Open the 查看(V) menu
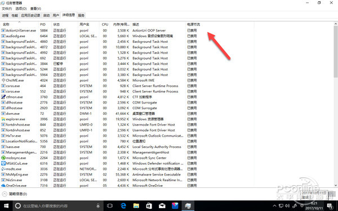 pos(35,8)
